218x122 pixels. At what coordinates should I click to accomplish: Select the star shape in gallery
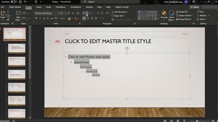click(x=155, y=19)
